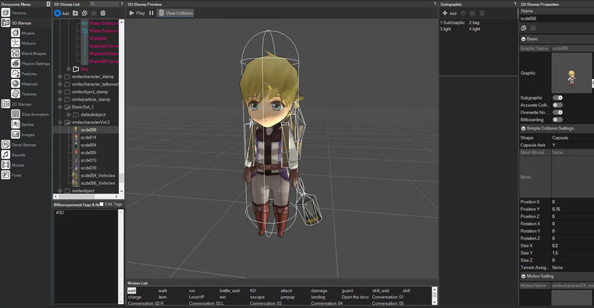The image size is (594, 308).
Task: Open the Particles resource icon
Action: [16, 74]
